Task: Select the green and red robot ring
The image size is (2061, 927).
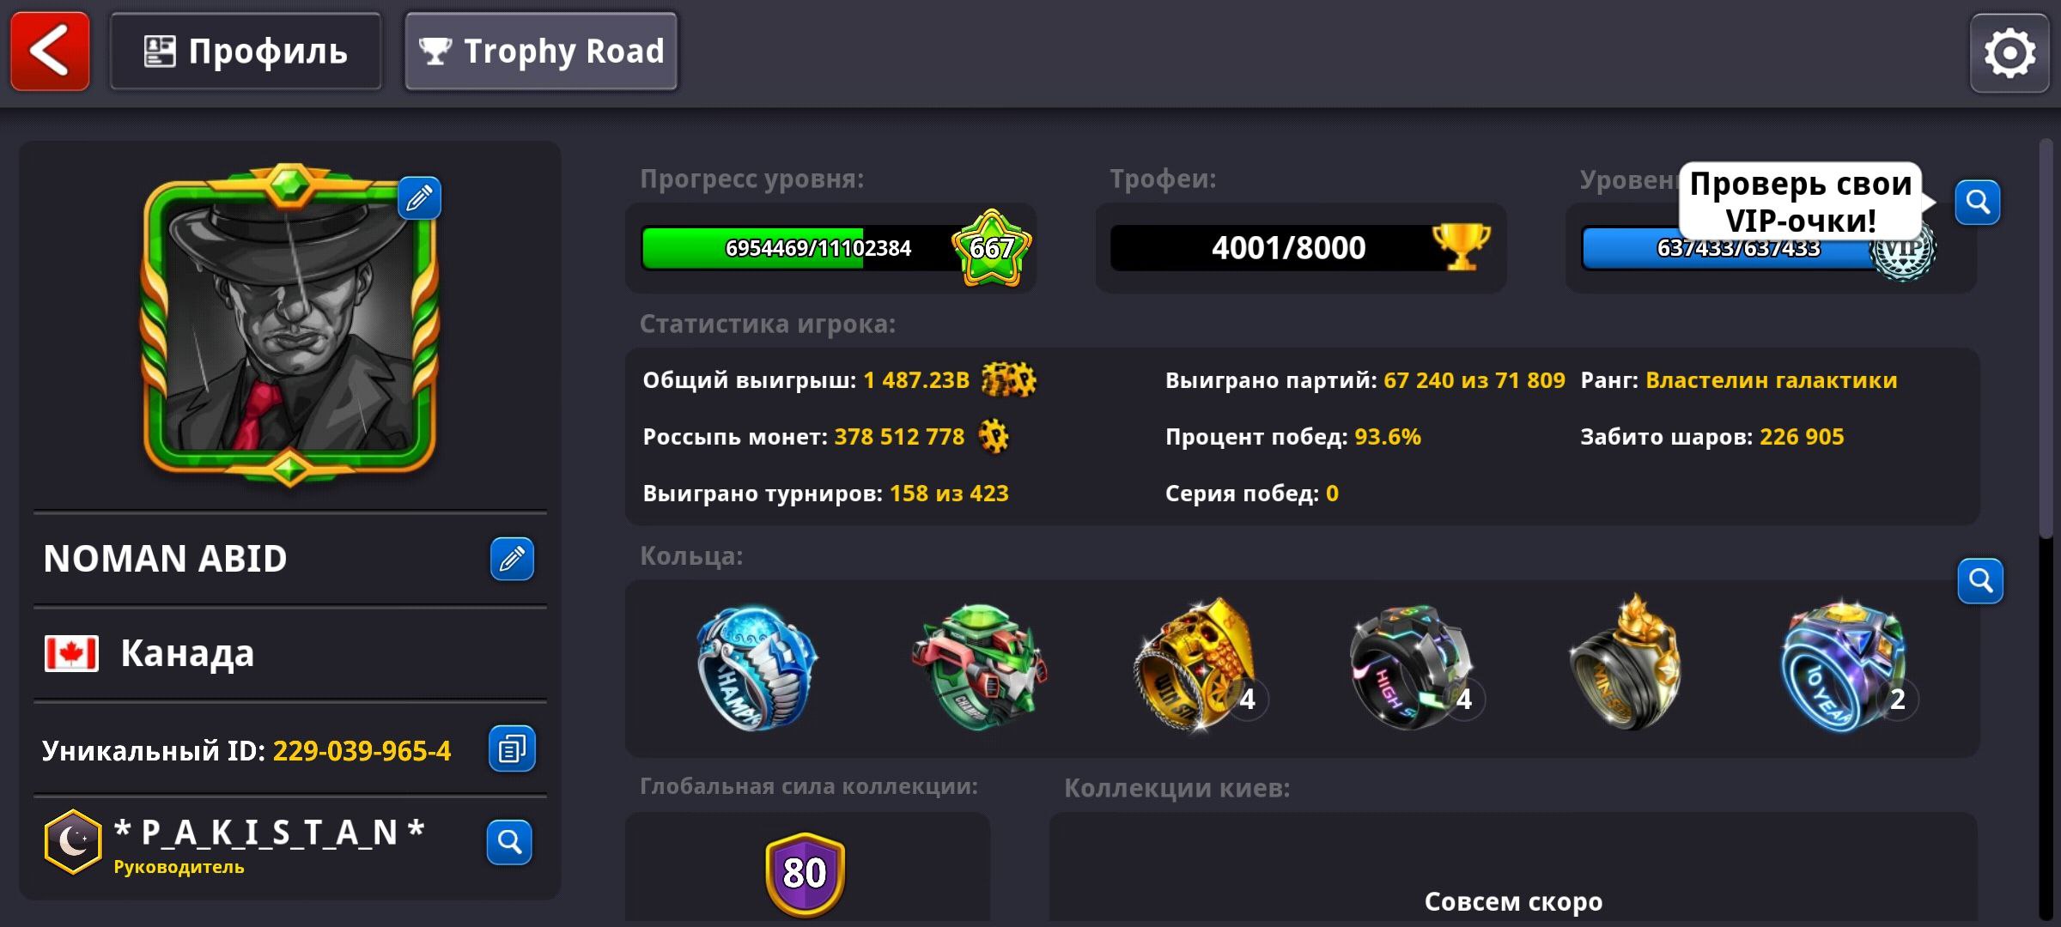Action: pos(979,666)
